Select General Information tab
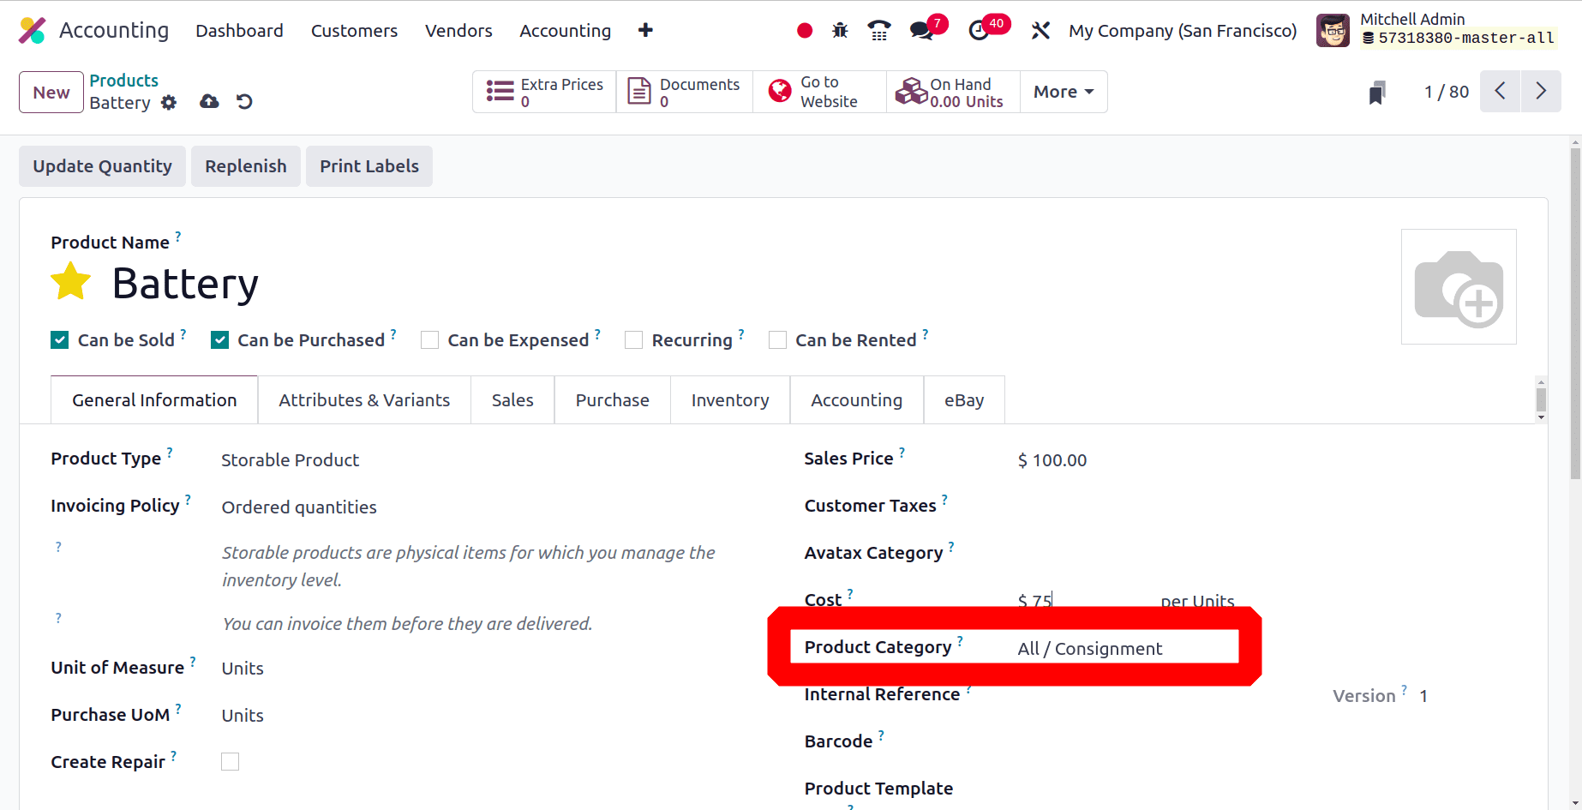The height and width of the screenshot is (810, 1582). pyautogui.click(x=154, y=400)
